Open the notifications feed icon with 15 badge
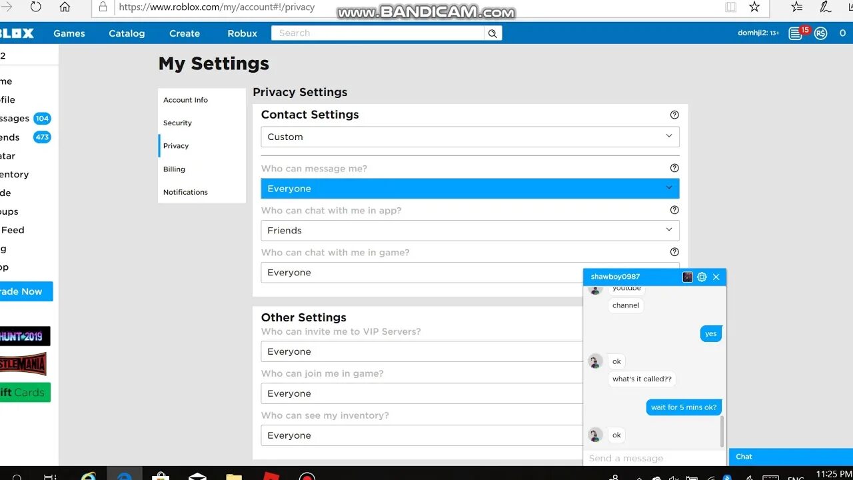The image size is (853, 480). coord(796,33)
